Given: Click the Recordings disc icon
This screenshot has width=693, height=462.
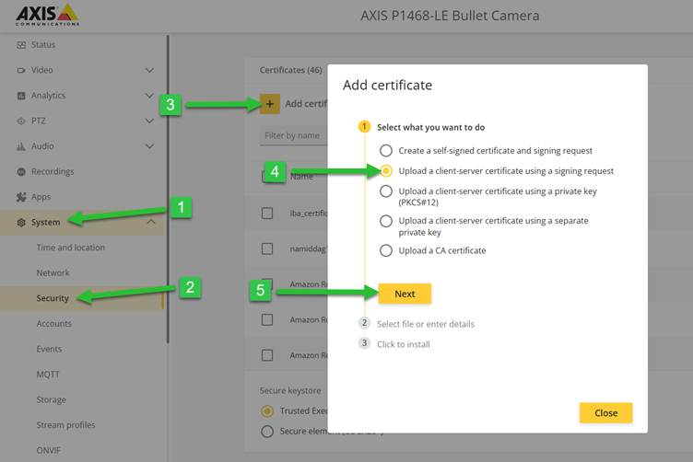Looking at the screenshot, I should (x=21, y=172).
